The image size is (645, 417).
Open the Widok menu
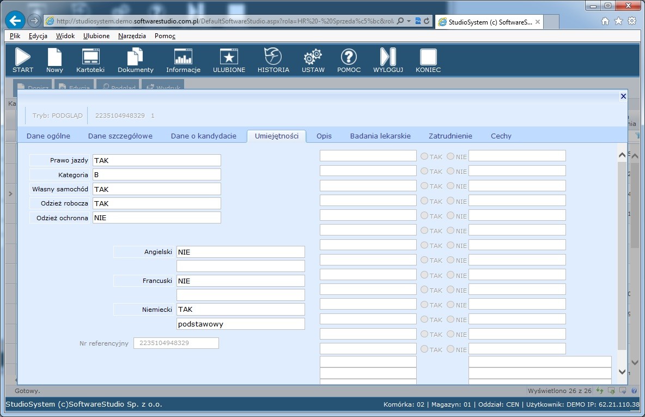pos(65,36)
